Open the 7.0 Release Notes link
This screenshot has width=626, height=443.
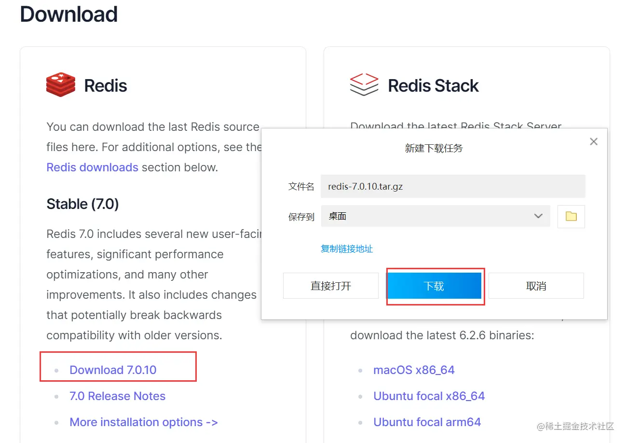[118, 396]
